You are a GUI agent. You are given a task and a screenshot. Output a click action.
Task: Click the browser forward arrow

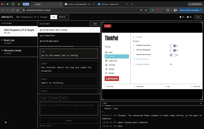(x=8, y=10)
